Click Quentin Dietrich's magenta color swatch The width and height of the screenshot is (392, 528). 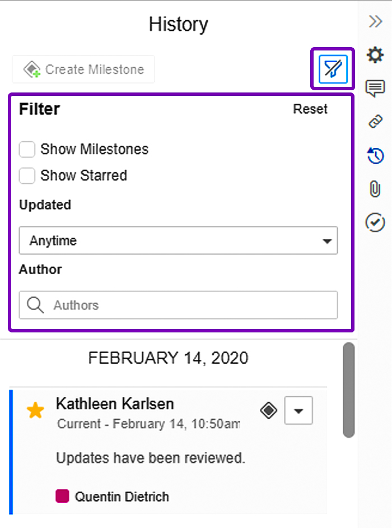pos(62,496)
